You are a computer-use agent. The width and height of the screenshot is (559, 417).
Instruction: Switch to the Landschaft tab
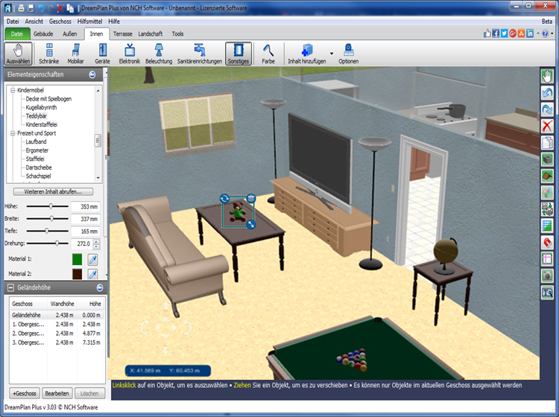[x=151, y=34]
